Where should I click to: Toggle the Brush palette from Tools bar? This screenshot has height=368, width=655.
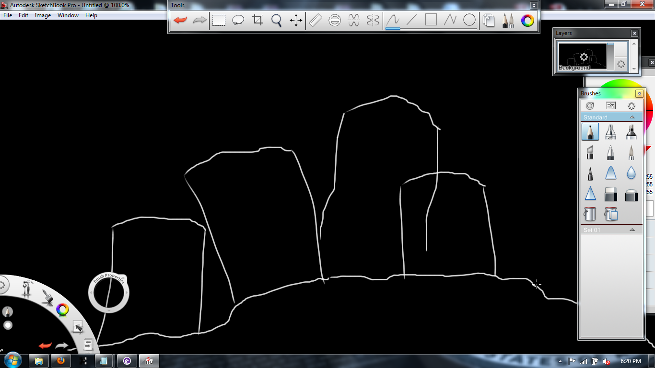(508, 21)
